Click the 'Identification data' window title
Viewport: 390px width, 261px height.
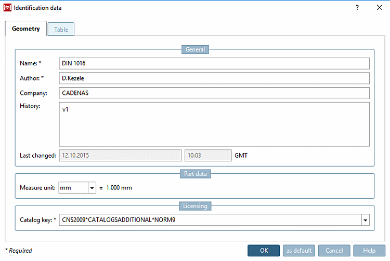[x=37, y=8]
